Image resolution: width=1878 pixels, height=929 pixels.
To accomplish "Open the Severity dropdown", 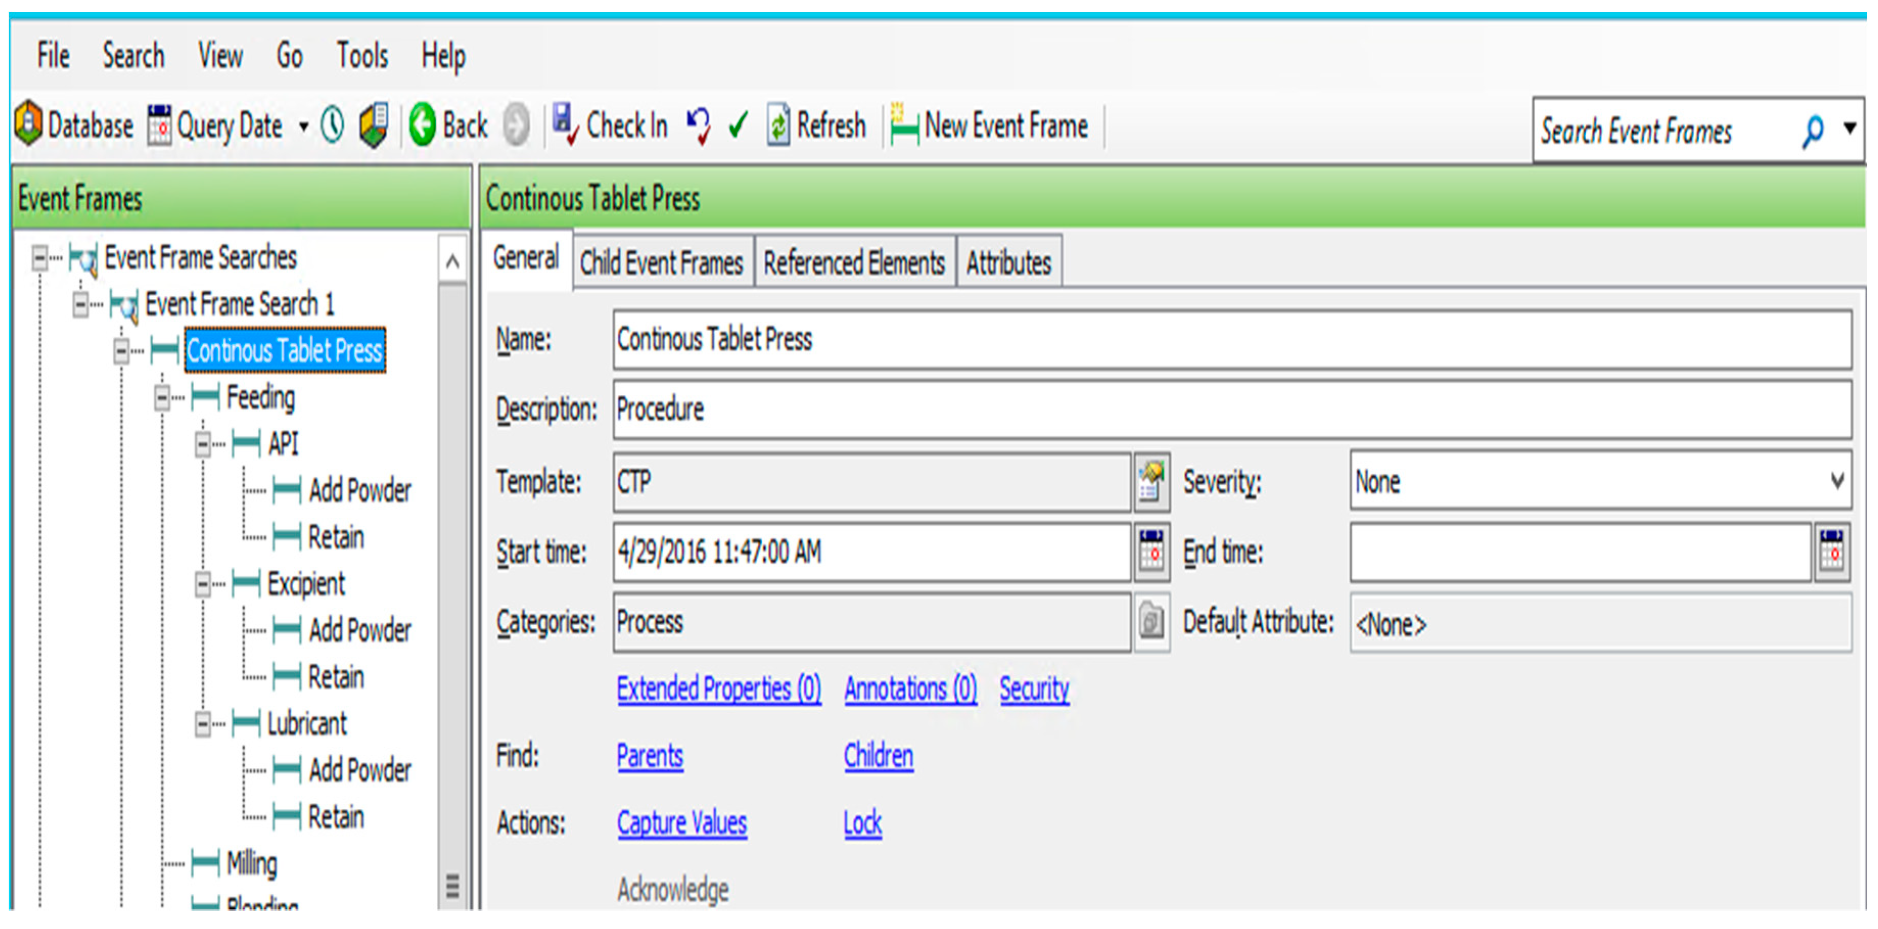I will (1837, 481).
